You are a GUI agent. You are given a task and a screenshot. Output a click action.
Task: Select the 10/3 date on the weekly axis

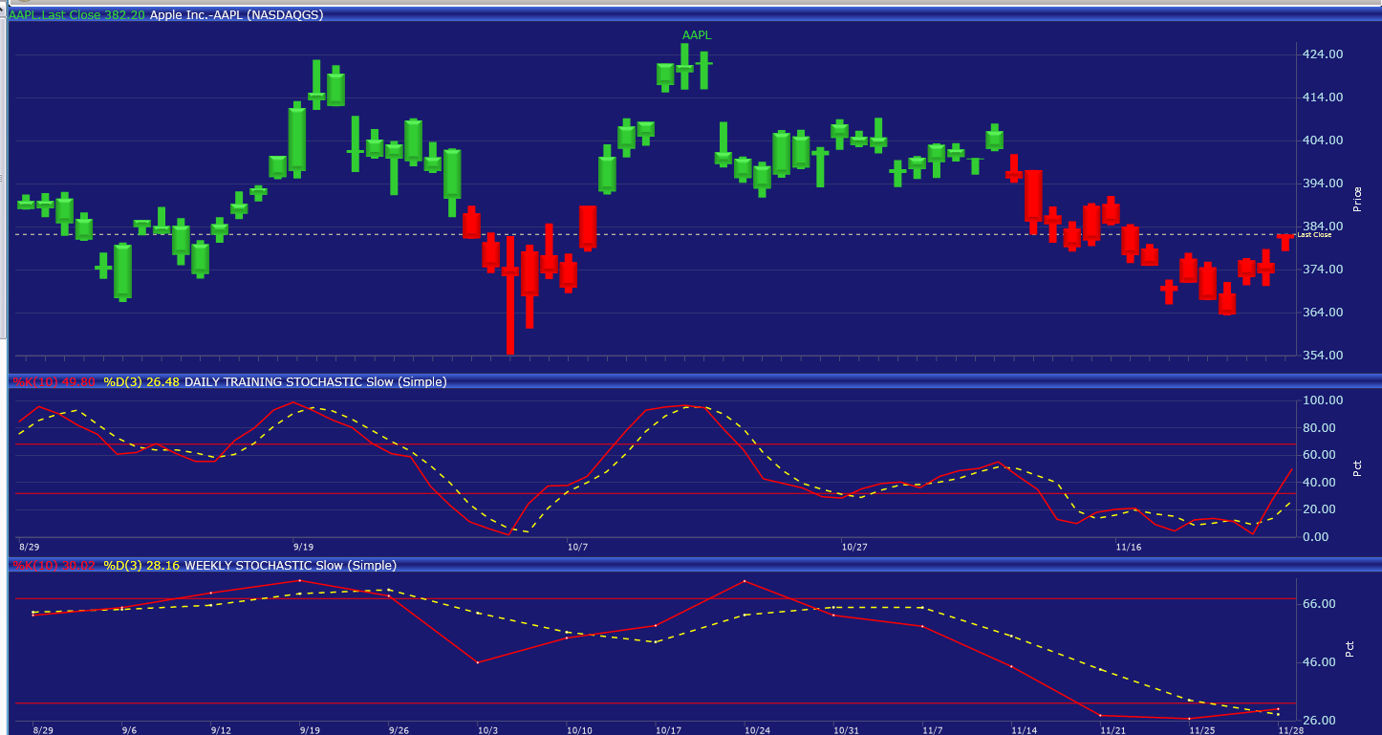pos(487,730)
